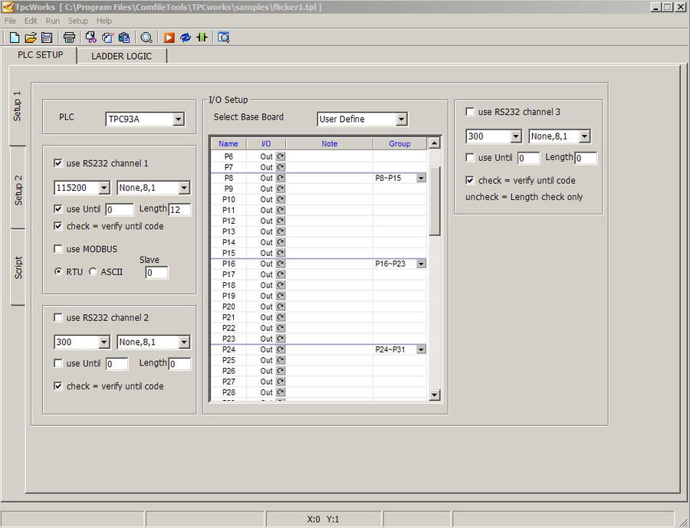
Task: Click the Note column header
Action: click(329, 144)
